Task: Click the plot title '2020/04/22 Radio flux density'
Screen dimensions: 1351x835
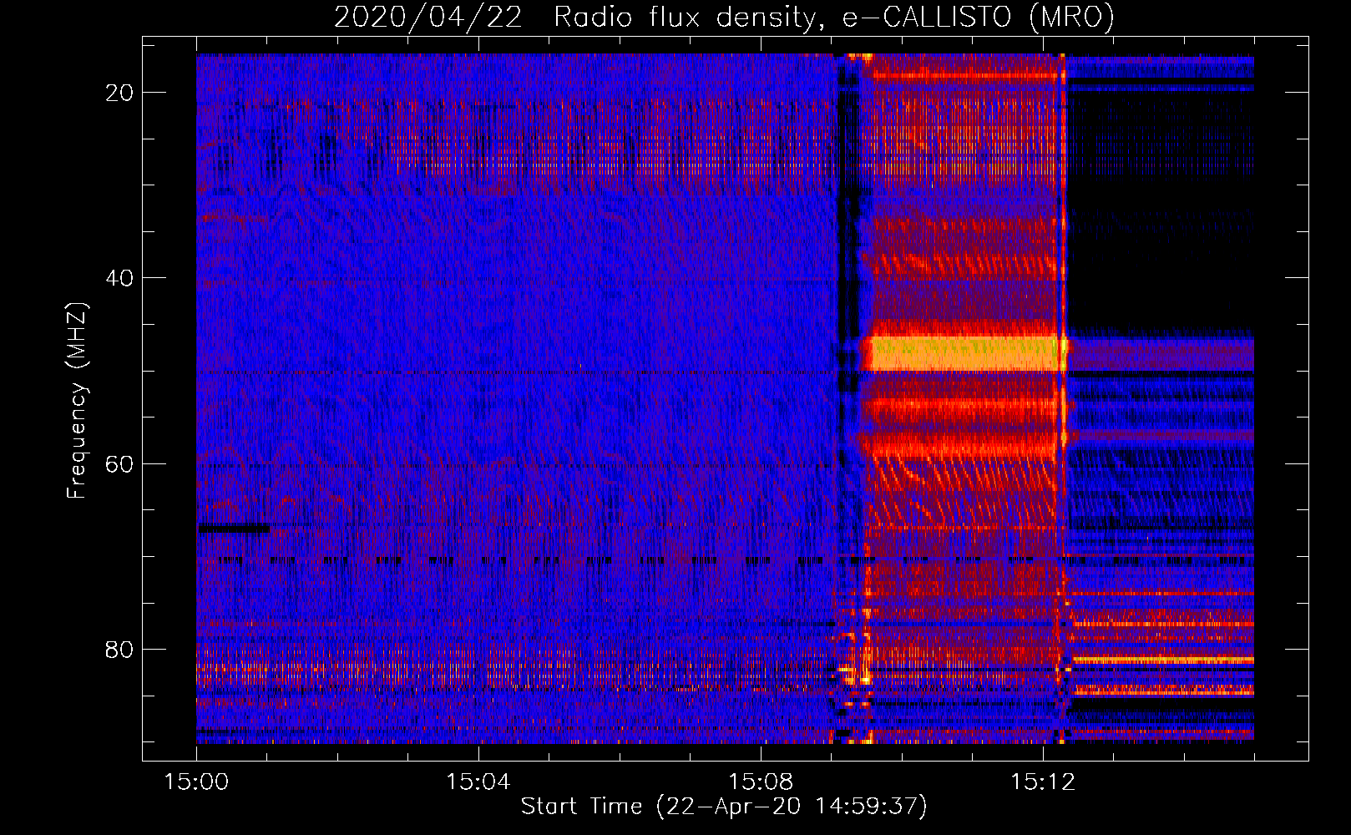Action: tap(724, 17)
